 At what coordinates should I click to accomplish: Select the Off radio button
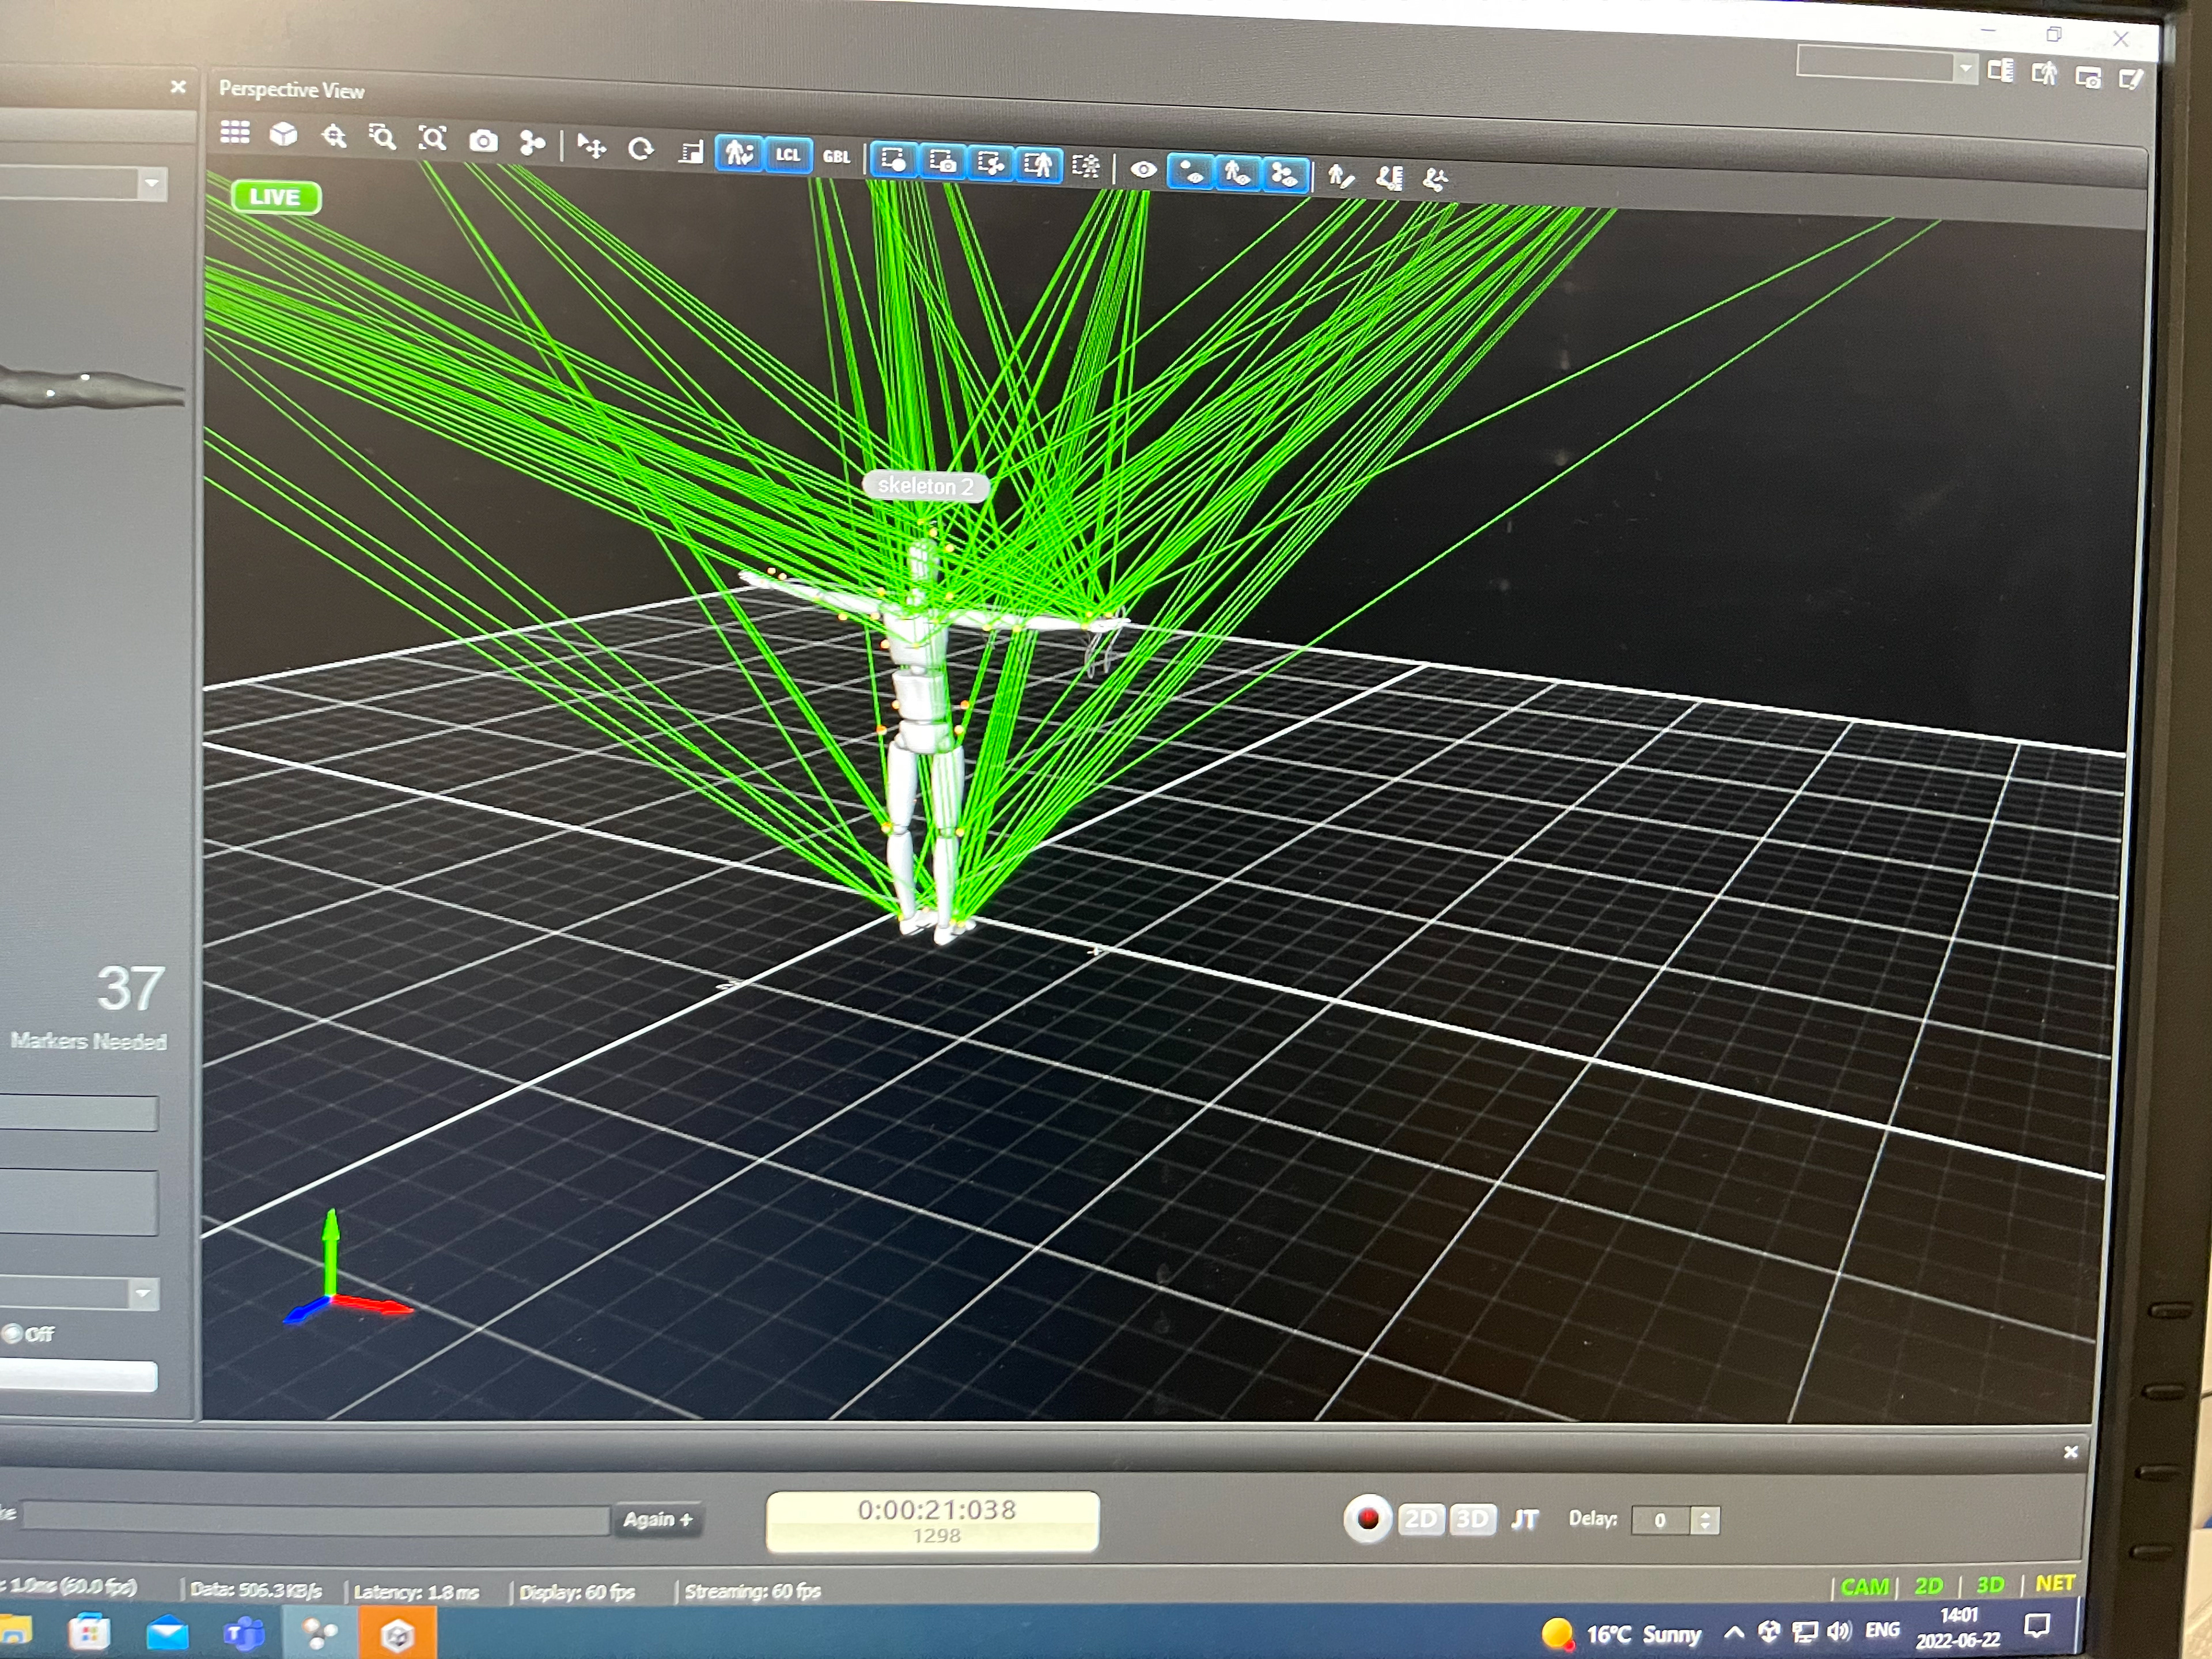point(13,1333)
